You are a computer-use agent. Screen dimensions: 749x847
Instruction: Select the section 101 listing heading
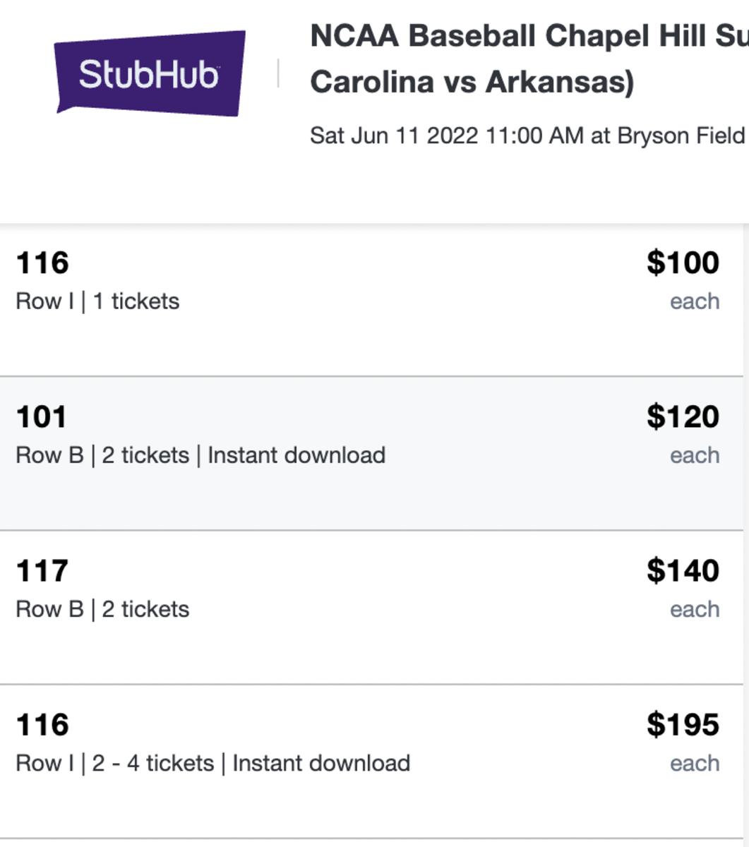pos(41,416)
